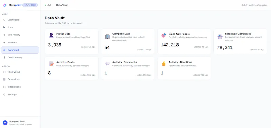271x128 pixels.
Task: Click the Company Data building icon
Action: pyautogui.click(x=107, y=37)
